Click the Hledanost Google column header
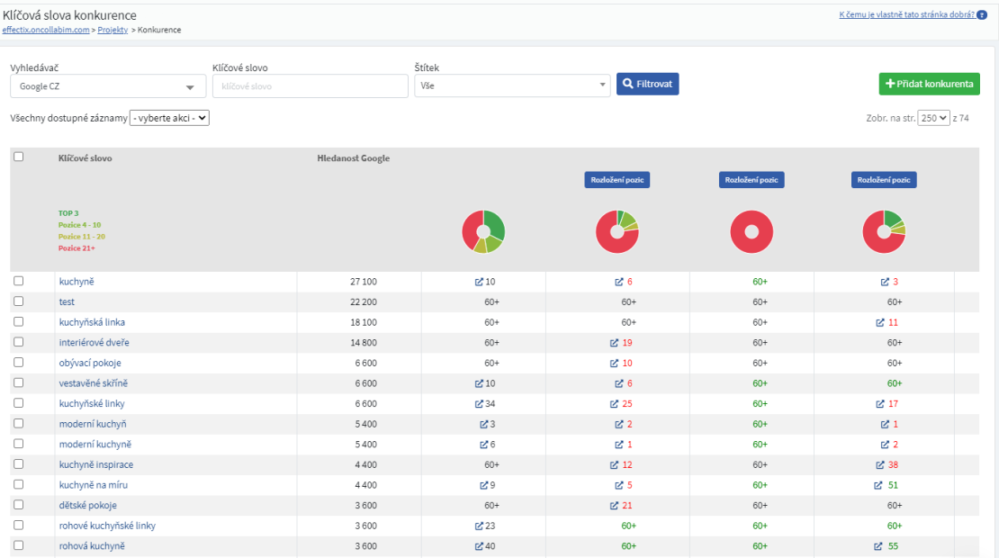The height and width of the screenshot is (558, 999). point(354,158)
